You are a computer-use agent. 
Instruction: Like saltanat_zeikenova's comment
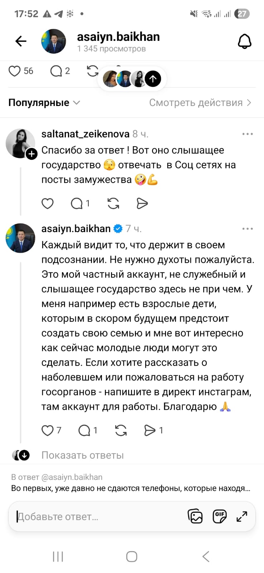point(48,203)
